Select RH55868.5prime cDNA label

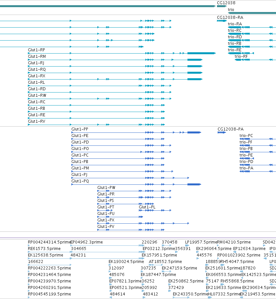click(x=237, y=281)
